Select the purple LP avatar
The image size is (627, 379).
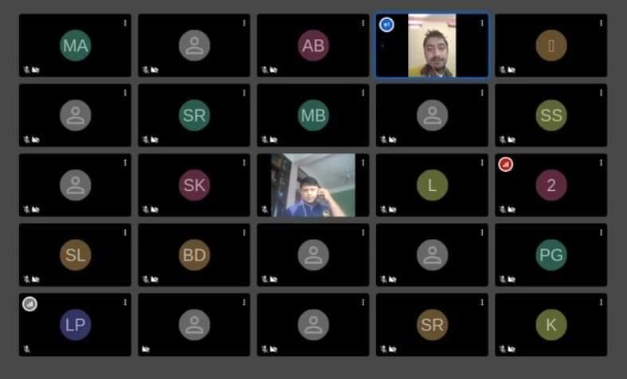(x=75, y=325)
